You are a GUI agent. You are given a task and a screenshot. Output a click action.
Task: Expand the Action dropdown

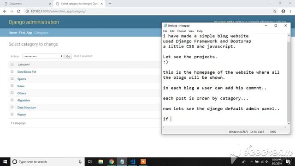(43, 56)
